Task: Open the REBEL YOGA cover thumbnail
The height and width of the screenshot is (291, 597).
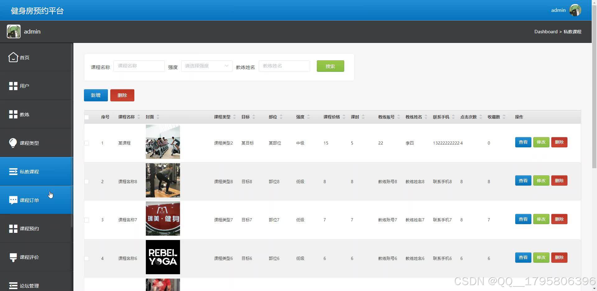Action: coord(163,257)
